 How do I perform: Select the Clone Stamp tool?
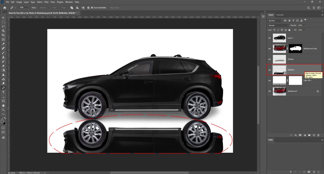pos(3,57)
